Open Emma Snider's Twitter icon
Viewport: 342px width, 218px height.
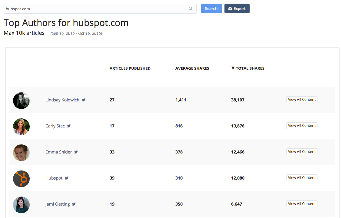click(76, 152)
